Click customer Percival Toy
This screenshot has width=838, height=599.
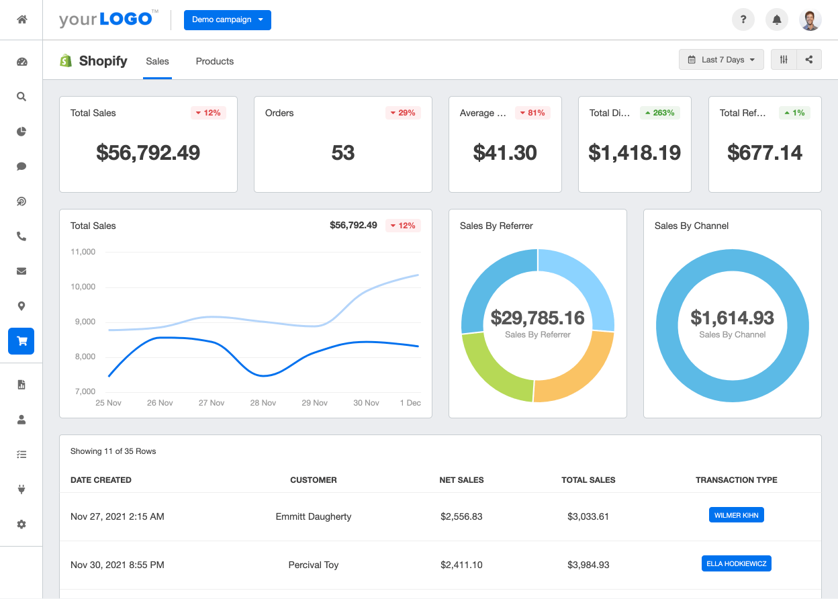pos(314,565)
